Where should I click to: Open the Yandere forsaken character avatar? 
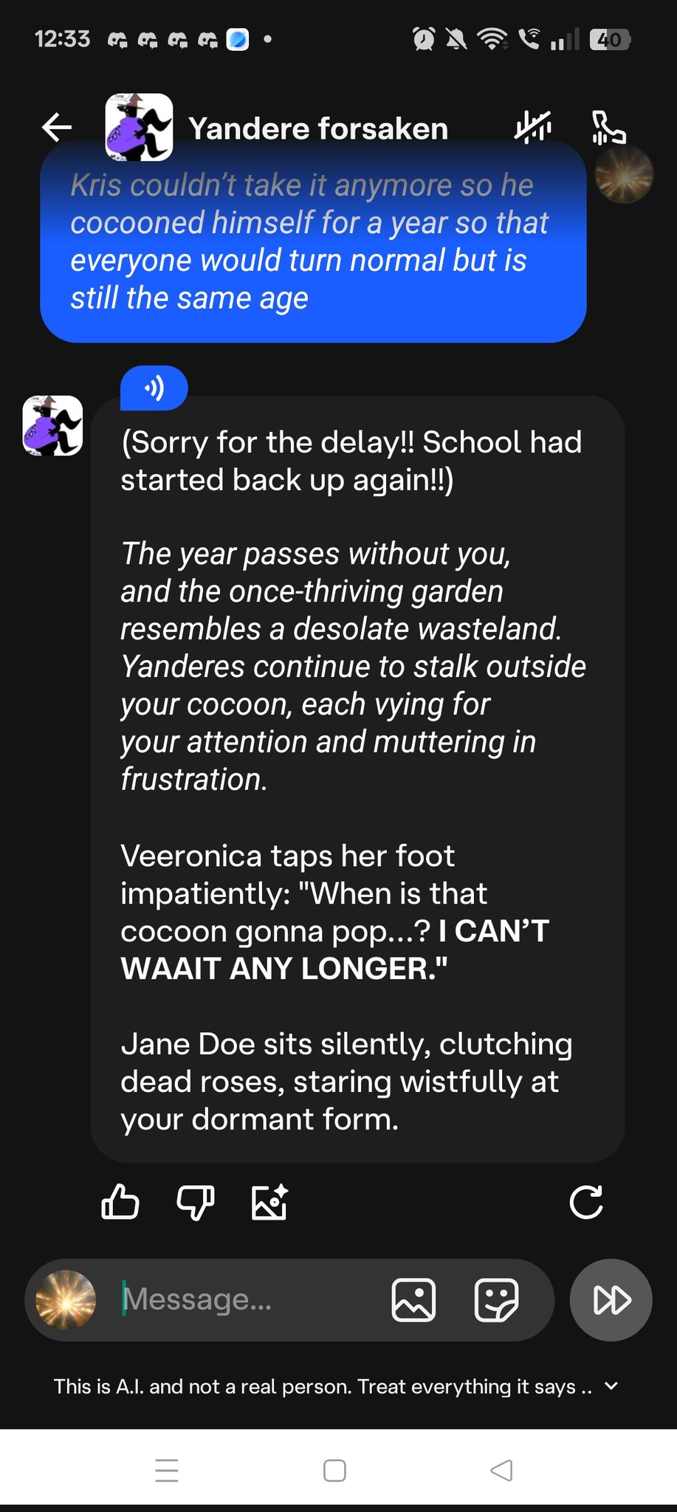tap(139, 127)
